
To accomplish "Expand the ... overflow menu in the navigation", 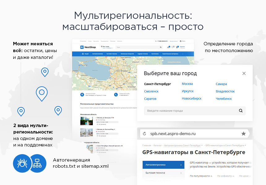I will [x=183, y=54].
